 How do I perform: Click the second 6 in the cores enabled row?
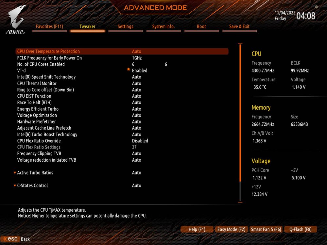coord(166,64)
